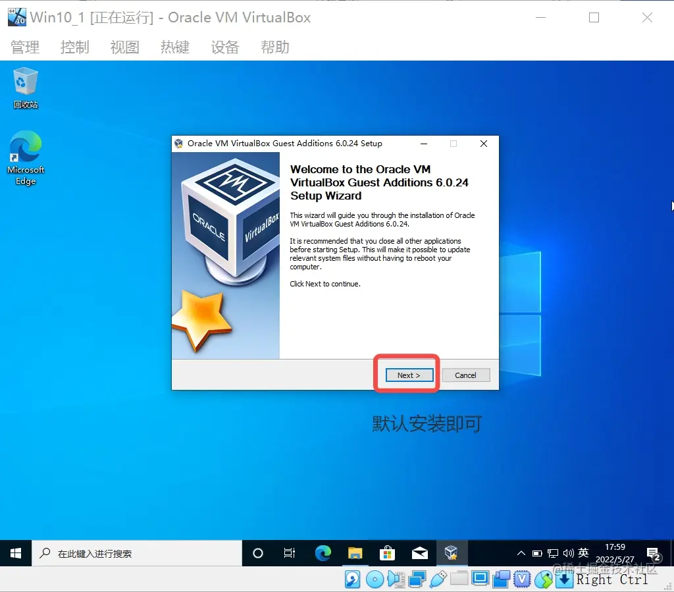Click the network adapters status icon

[417, 579]
